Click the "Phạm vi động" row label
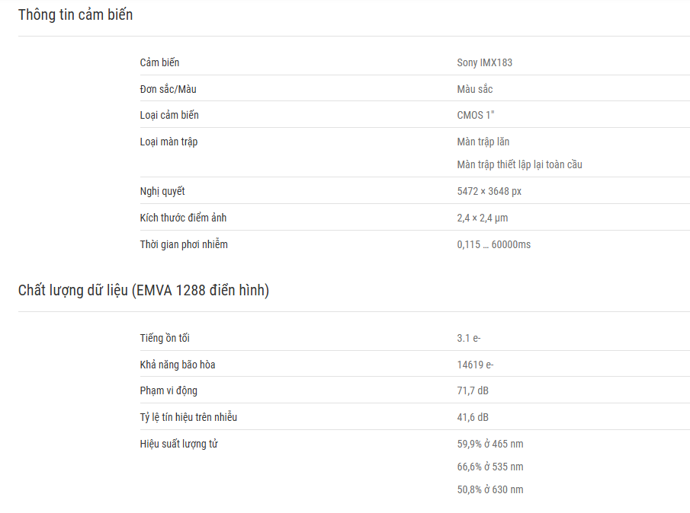Screen dimensions: 690x513 click(x=168, y=390)
